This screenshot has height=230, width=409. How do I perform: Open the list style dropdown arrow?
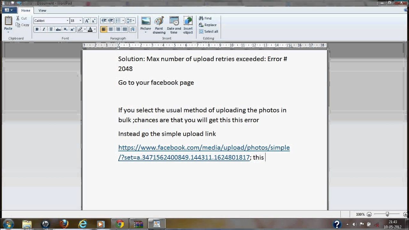pyautogui.click(x=123, y=21)
